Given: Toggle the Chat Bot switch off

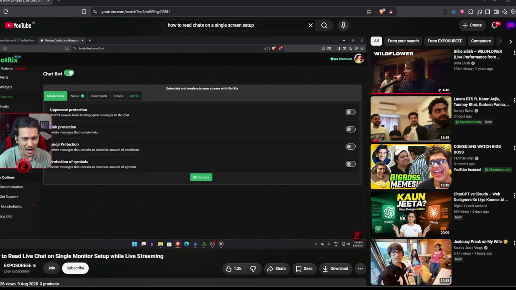Looking at the screenshot, I should (x=69, y=73).
